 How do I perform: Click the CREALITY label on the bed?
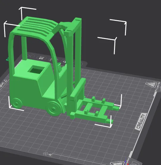point(141,122)
